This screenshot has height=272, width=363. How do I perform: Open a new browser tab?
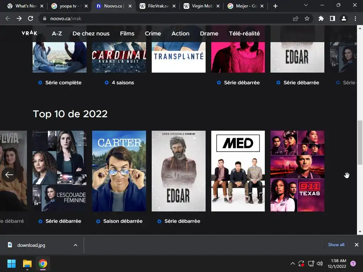click(275, 6)
